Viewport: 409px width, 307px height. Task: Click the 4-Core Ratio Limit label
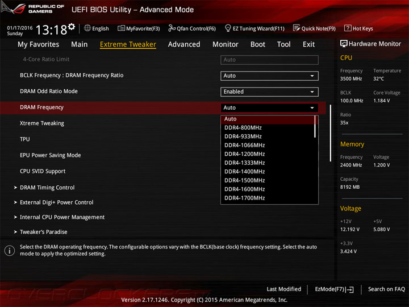tap(46, 59)
